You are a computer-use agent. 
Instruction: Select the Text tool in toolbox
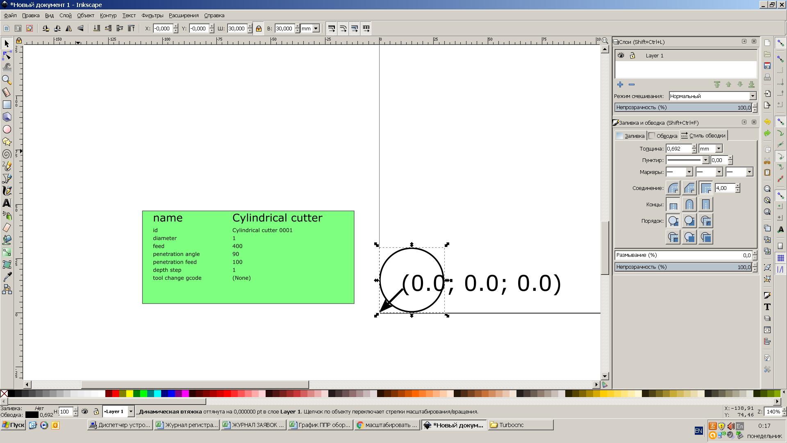tap(7, 203)
